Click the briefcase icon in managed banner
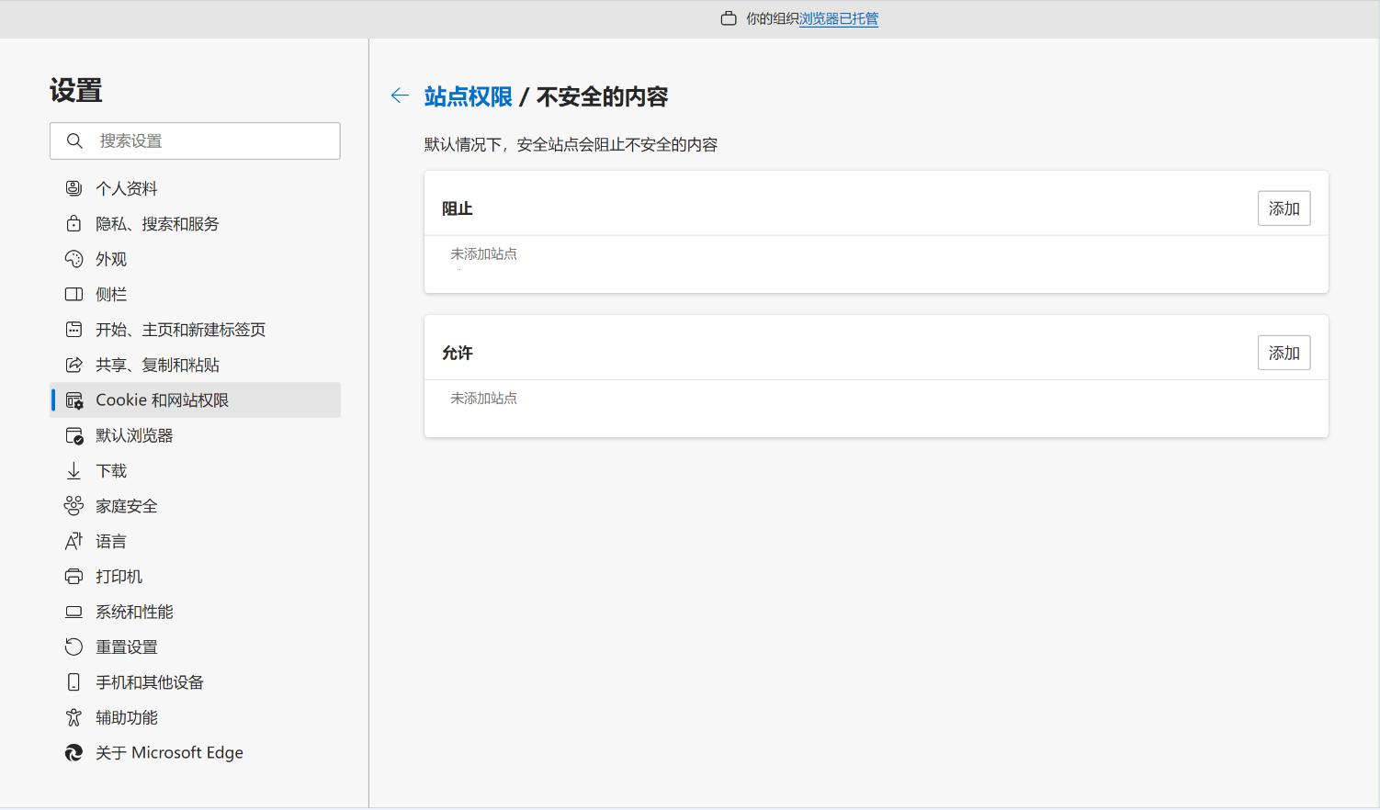1380x810 pixels. coord(729,18)
